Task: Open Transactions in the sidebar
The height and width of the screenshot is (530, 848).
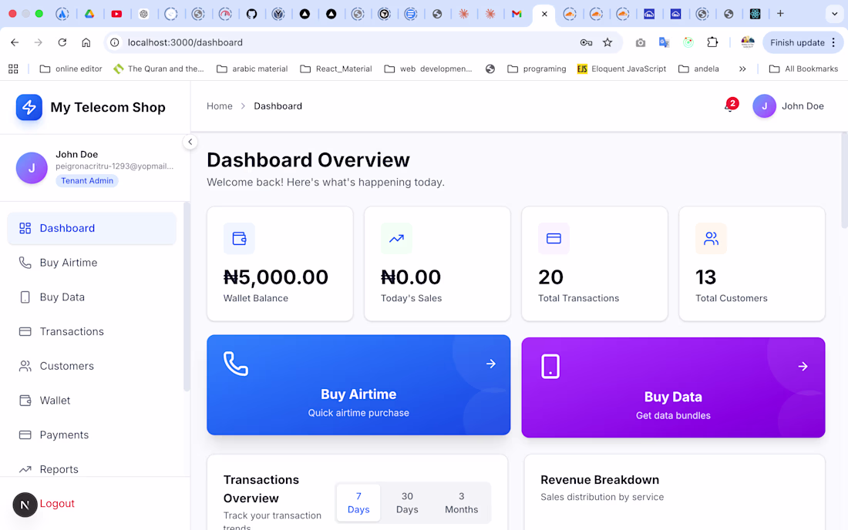Action: [92, 332]
